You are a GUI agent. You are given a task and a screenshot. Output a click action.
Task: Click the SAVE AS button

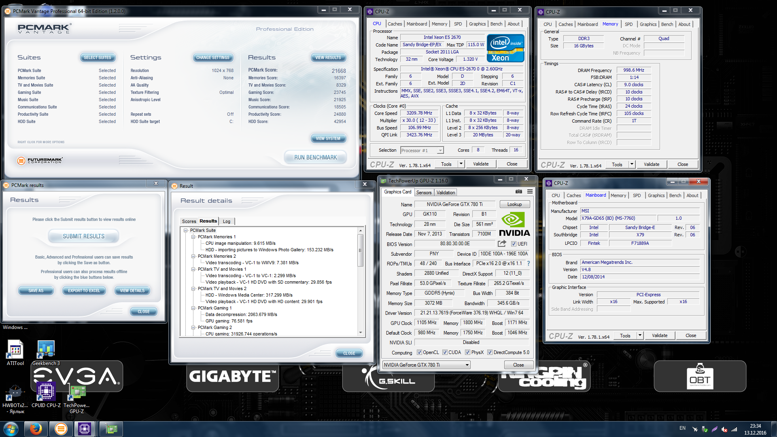tap(36, 291)
